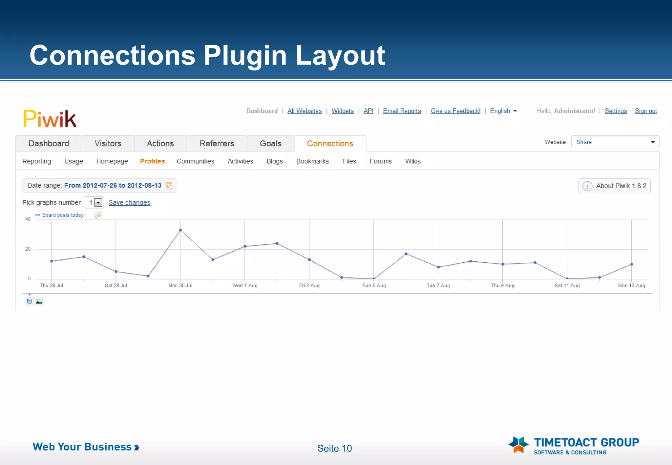Viewport: 672px width, 465px height.
Task: Expand the footer triangle under graph
Action: 30,294
